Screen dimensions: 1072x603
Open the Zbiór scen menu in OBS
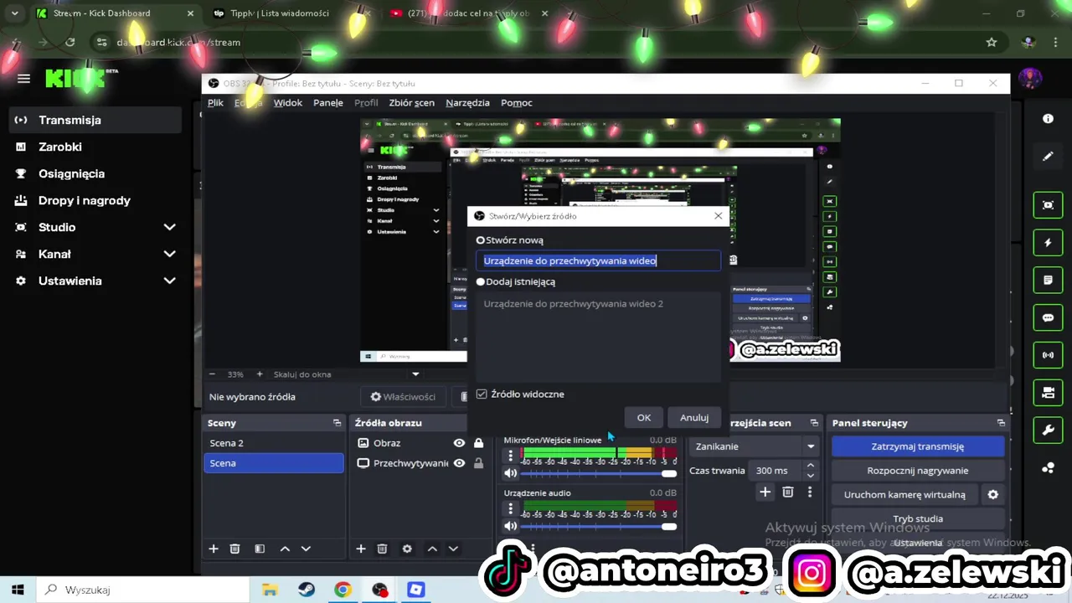pyautogui.click(x=411, y=103)
